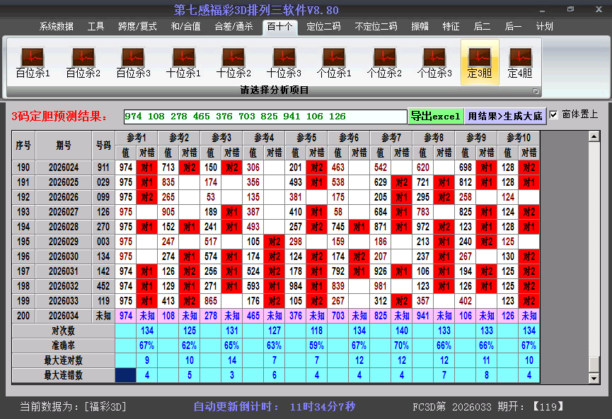612x419 pixels.
Task: Open the 振幅 menu tab
Action: pos(420,27)
